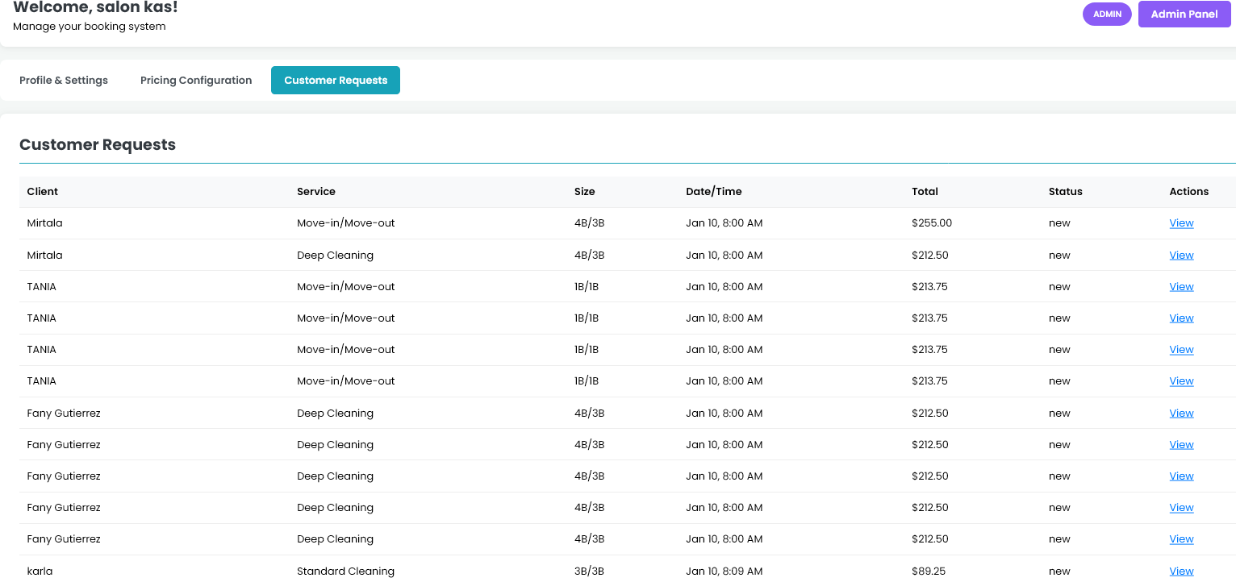The image size is (1236, 582).
Task: Open Fany Gutierrez's fourth request details
Action: point(1181,507)
